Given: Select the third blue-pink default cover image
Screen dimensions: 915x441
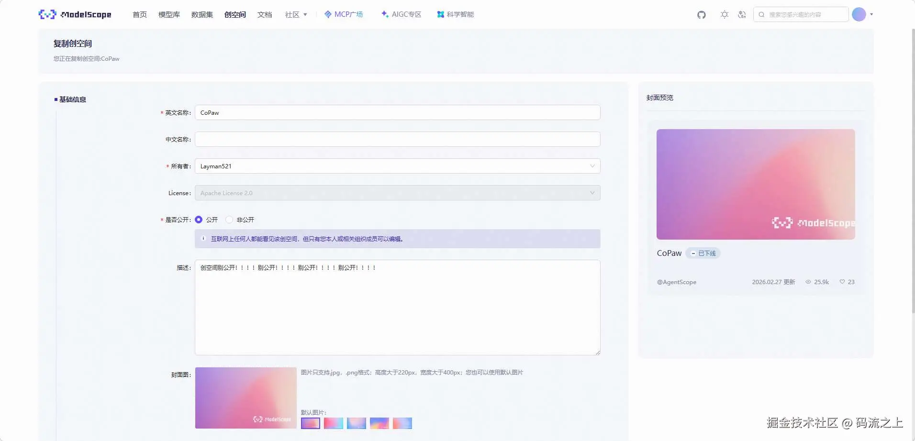Looking at the screenshot, I should pyautogui.click(x=357, y=423).
